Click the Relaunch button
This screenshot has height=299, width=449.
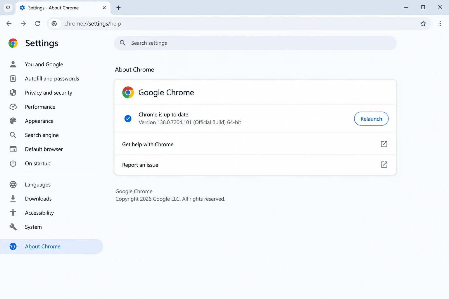pos(371,119)
